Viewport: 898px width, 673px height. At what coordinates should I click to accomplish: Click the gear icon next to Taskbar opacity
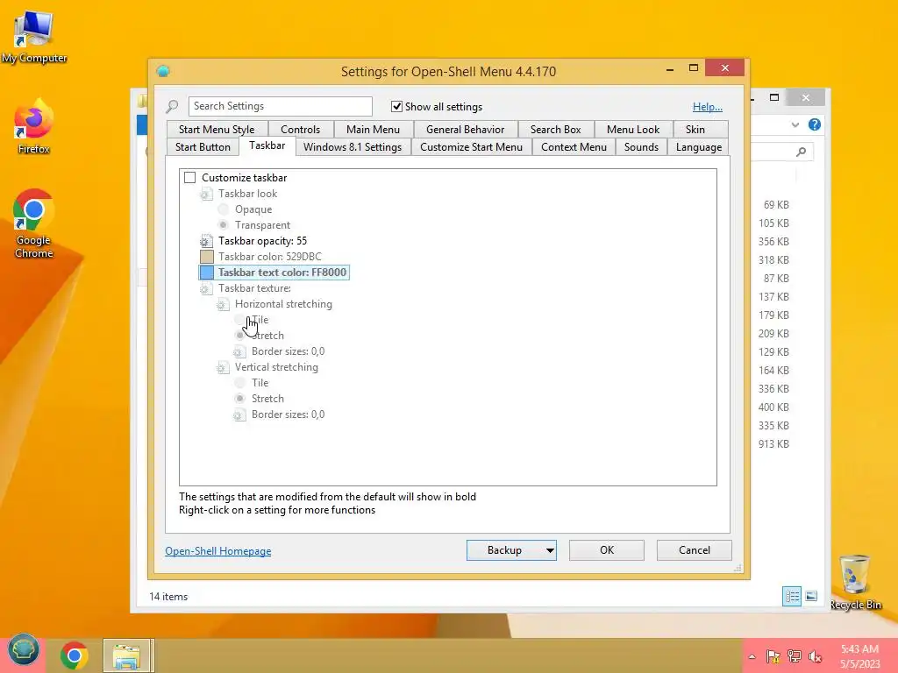click(206, 241)
